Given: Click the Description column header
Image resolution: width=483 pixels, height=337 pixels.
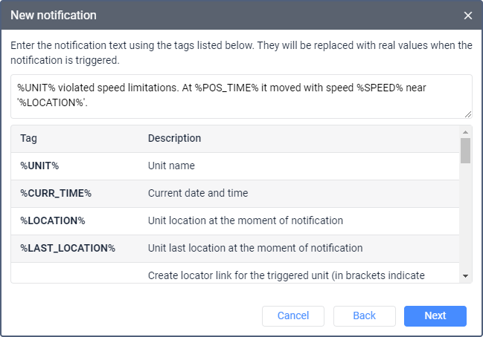Looking at the screenshot, I should tap(174, 138).
